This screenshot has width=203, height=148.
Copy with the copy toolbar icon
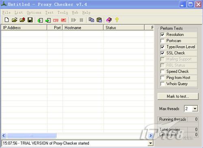coord(91,20)
